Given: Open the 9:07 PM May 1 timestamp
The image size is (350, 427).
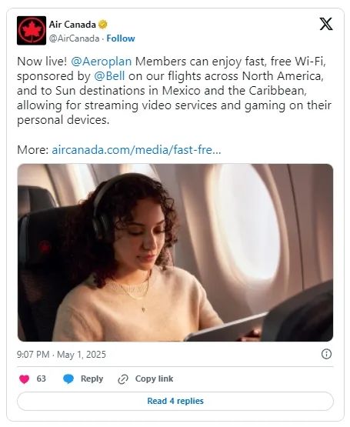Looking at the screenshot, I should coord(62,355).
